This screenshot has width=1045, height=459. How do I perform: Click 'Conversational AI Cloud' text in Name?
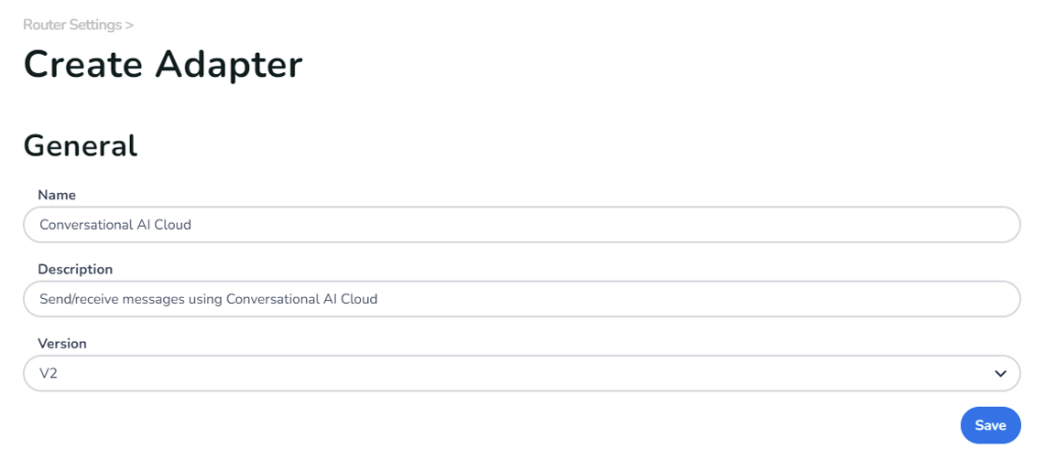(x=115, y=224)
